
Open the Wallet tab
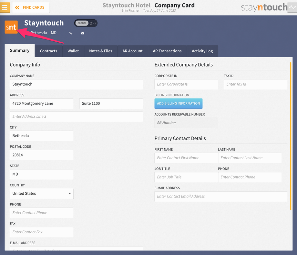(x=73, y=51)
